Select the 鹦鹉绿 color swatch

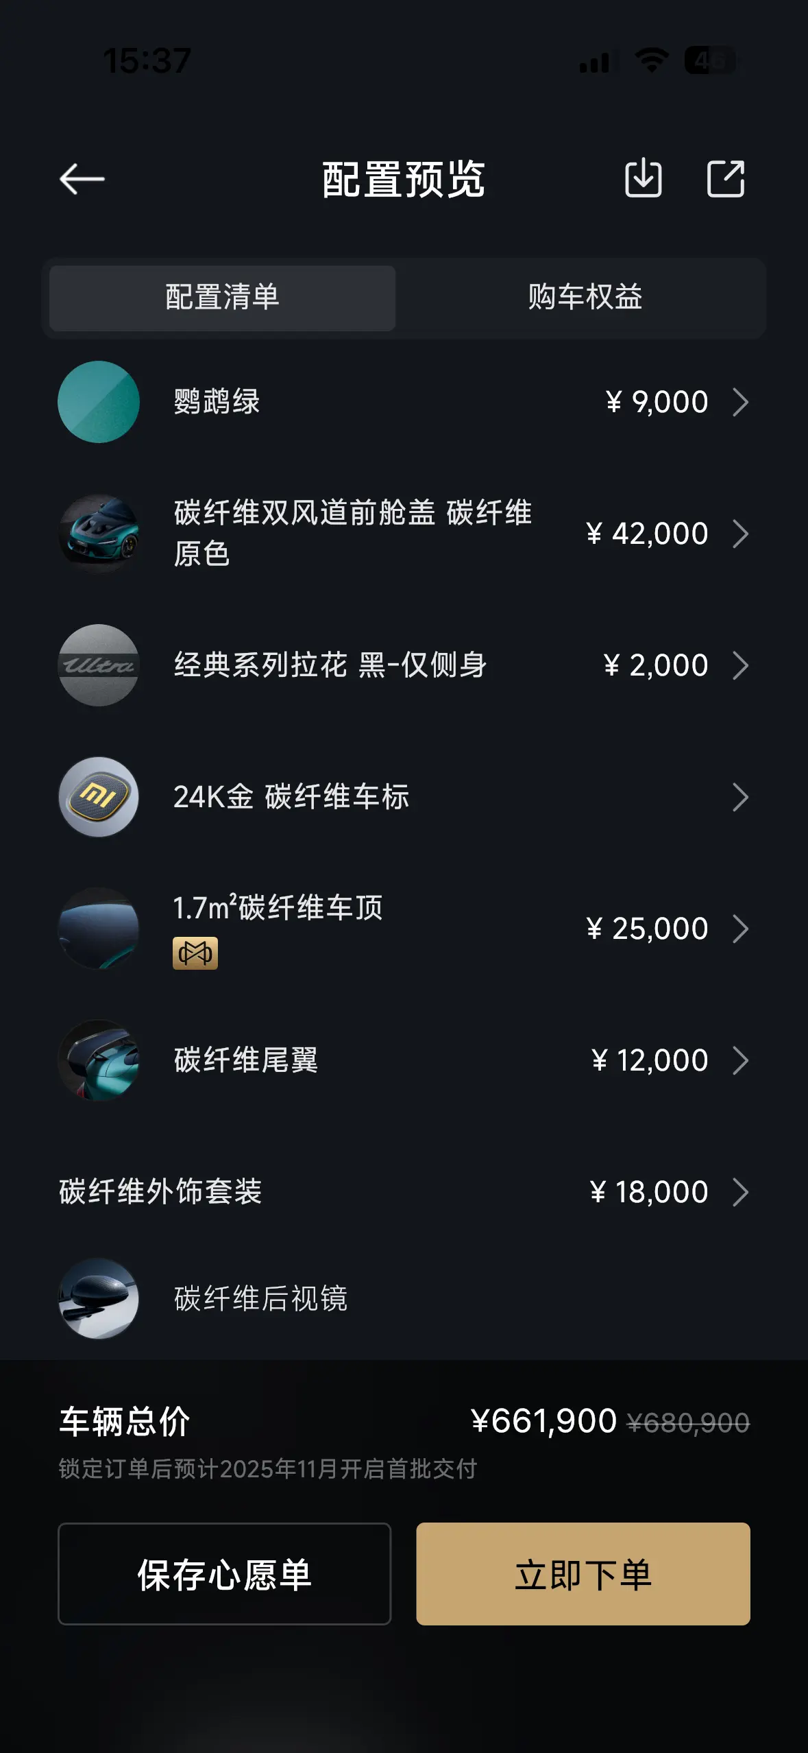[x=99, y=402]
